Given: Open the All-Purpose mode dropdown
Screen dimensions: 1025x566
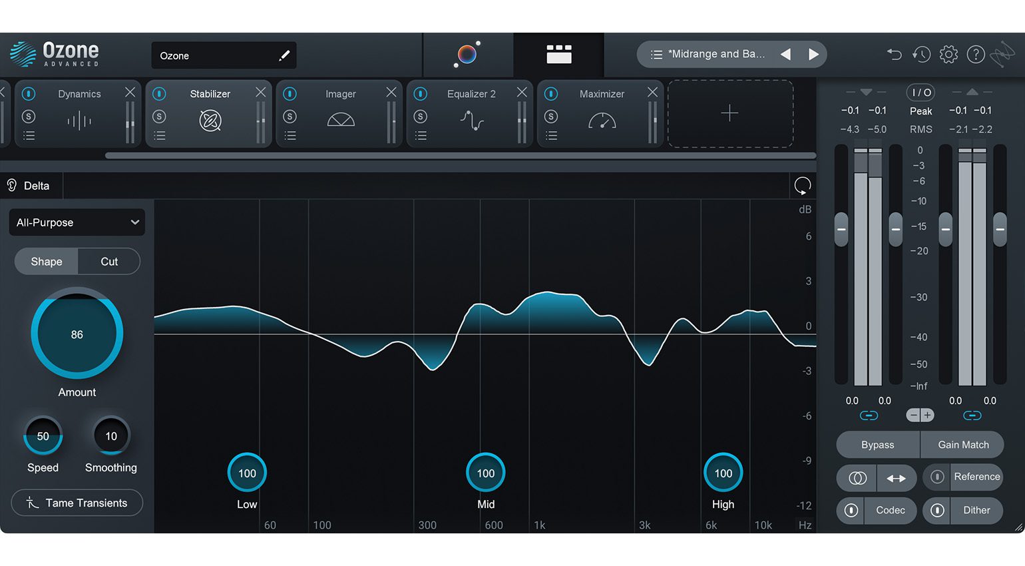Looking at the screenshot, I should tap(77, 222).
